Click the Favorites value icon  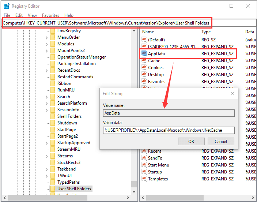coord(144,81)
